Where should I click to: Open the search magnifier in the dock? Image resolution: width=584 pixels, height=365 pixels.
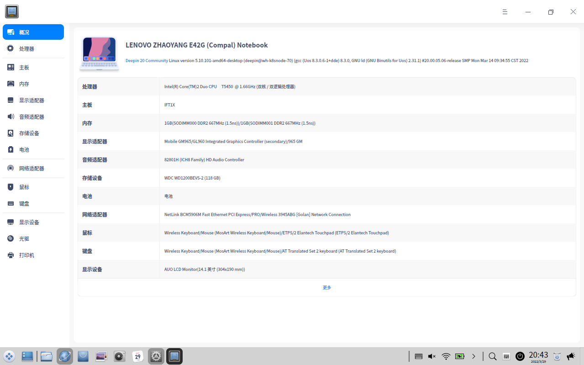(x=493, y=356)
